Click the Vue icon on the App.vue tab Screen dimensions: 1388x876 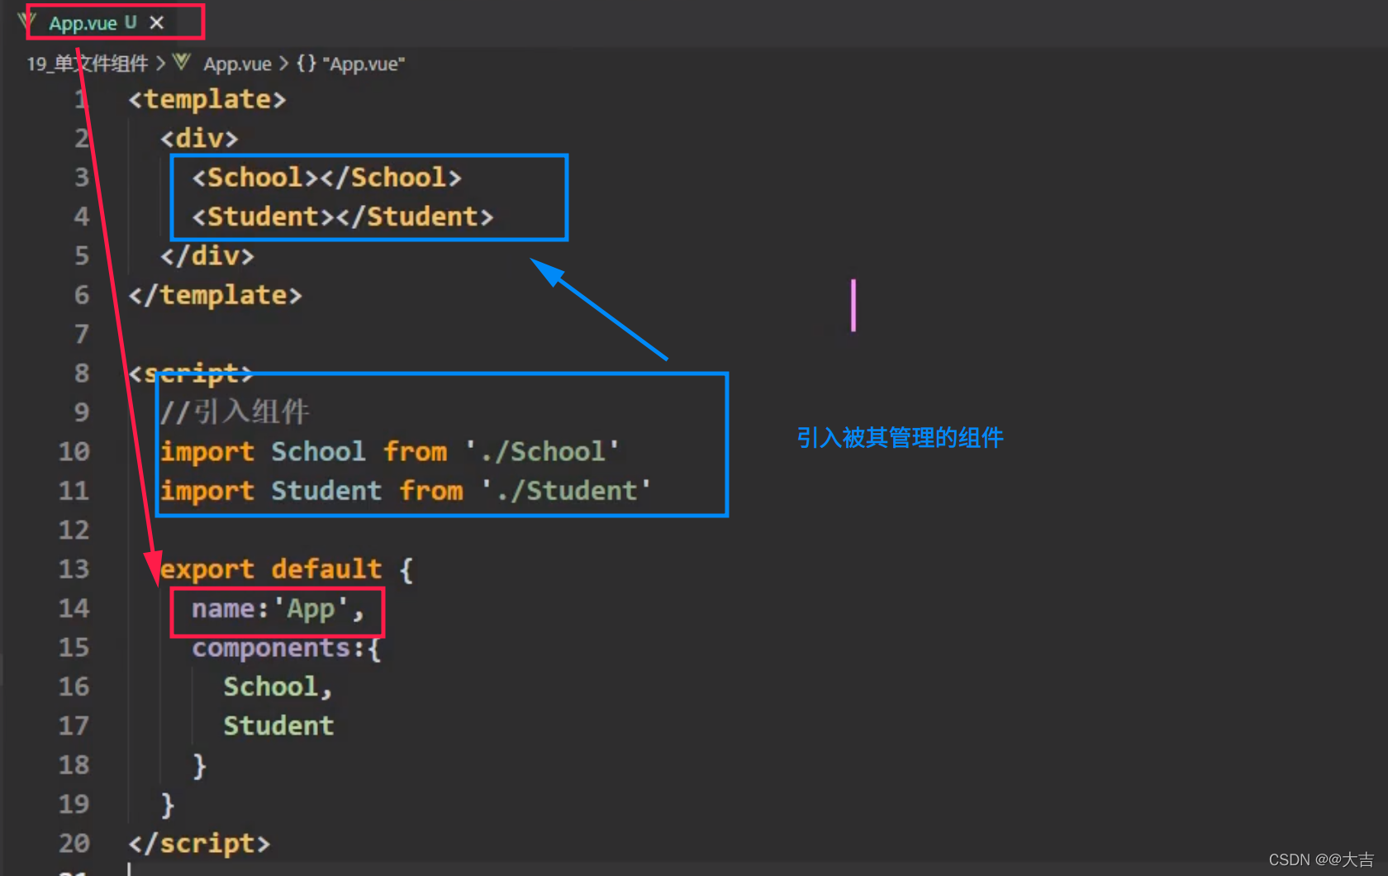27,21
